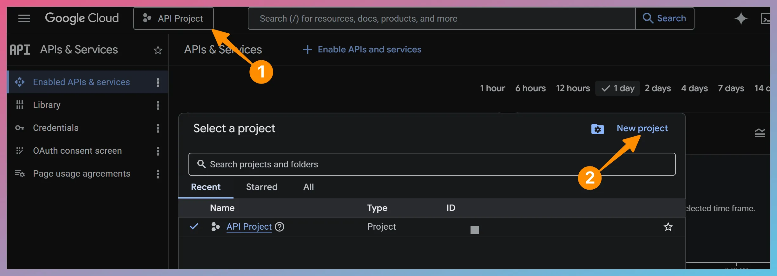Image resolution: width=777 pixels, height=276 pixels.
Task: Open Page usage agreements item
Action: (x=82, y=173)
